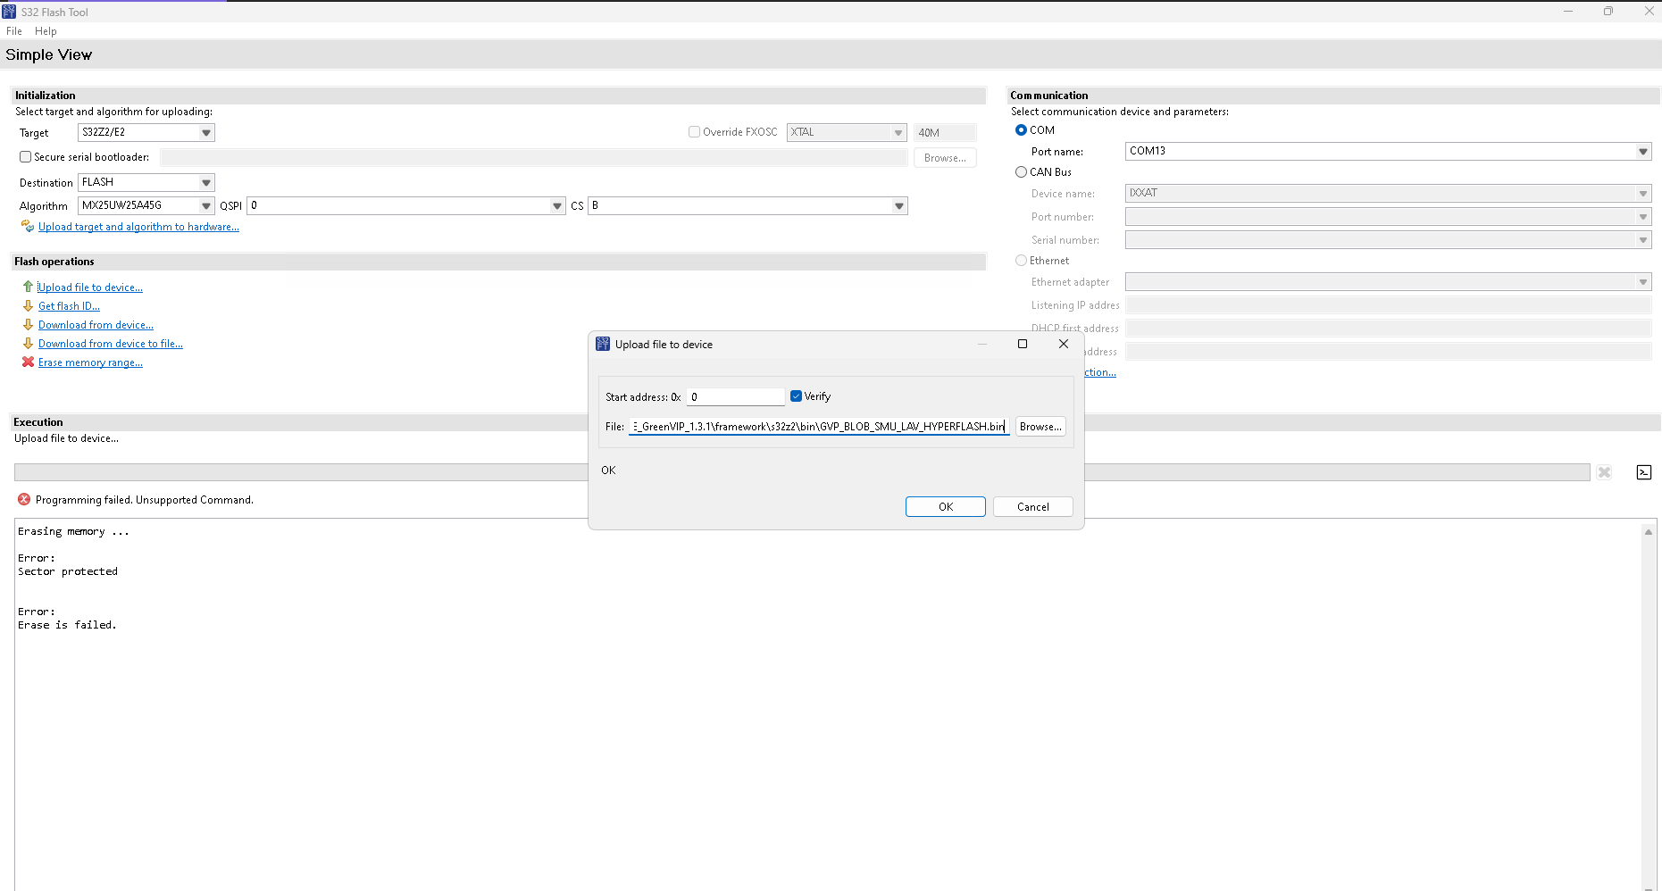Click the Download from device to file icon

(28, 343)
